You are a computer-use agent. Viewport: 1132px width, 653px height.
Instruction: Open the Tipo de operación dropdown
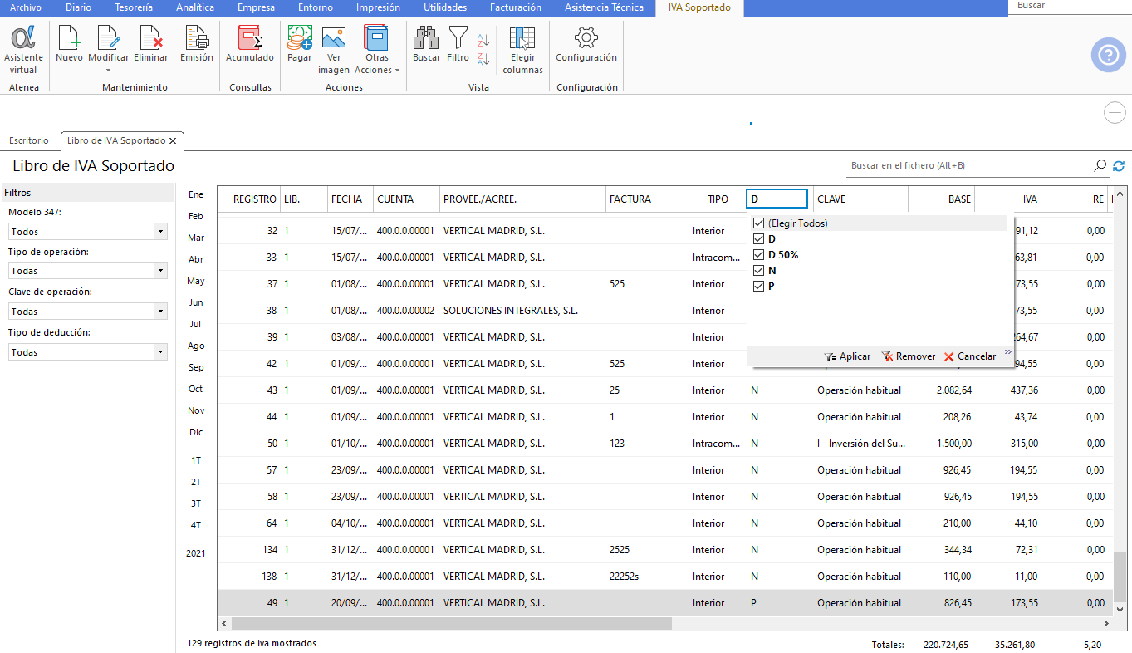(88, 271)
